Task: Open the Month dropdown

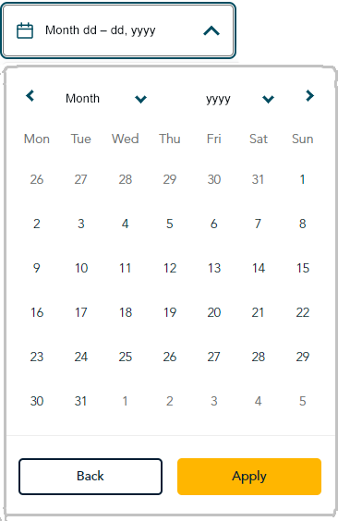Action: 106,99
